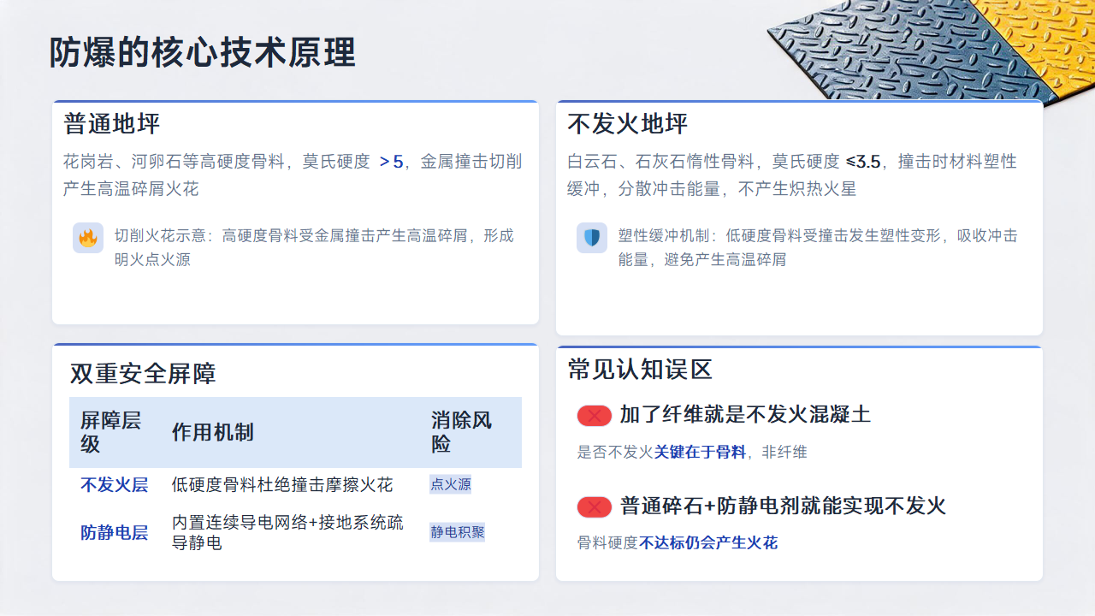Screen dimensions: 1095x616
Task: Click the flame icon under 普通地坪
Action: click(88, 238)
